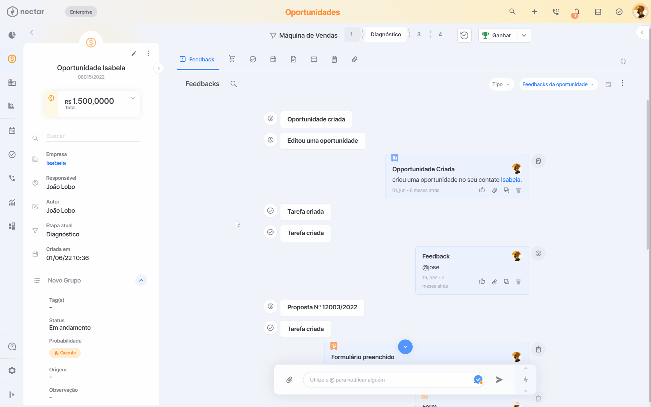The height and width of the screenshot is (407, 651).
Task: Open the search icon in top bar
Action: coord(512,12)
